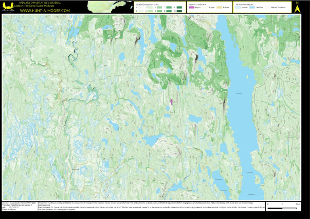310x219 pixels.
Task: Click the Inondé legend swatch
Action: 238,7
